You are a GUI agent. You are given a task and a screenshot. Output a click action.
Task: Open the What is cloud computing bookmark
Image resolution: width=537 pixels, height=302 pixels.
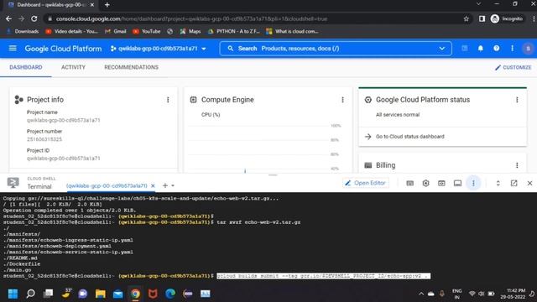point(292,32)
